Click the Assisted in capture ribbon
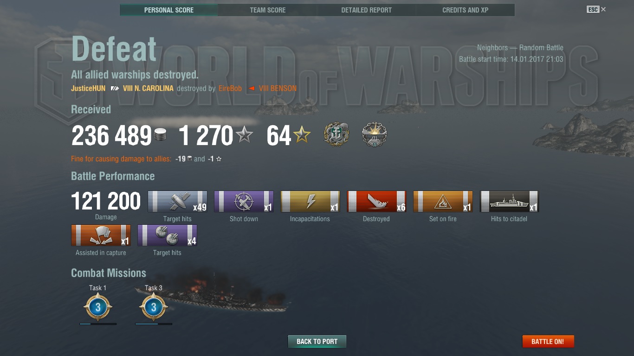634x356 pixels. [101, 235]
